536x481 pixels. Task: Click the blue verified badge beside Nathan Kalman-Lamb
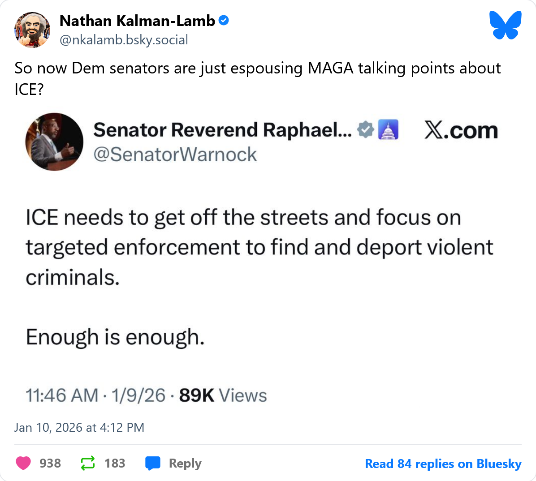224,21
